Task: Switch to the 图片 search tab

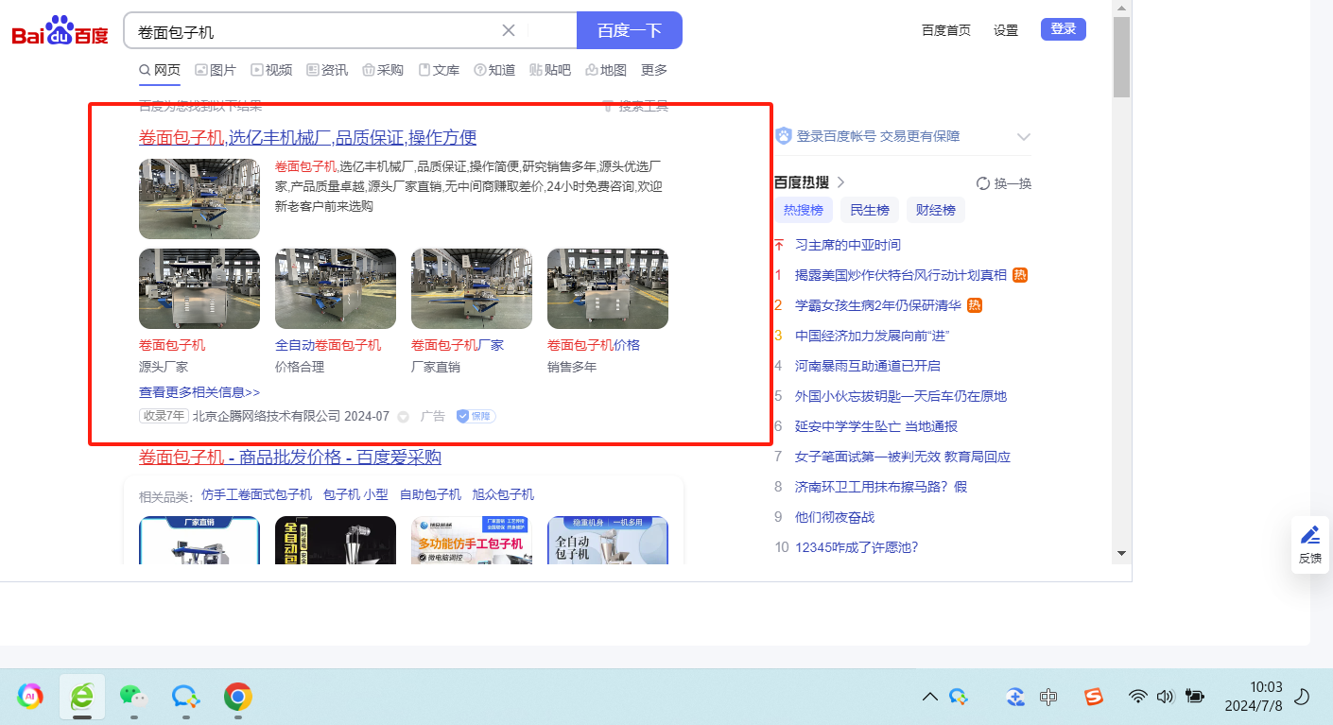Action: coord(216,70)
